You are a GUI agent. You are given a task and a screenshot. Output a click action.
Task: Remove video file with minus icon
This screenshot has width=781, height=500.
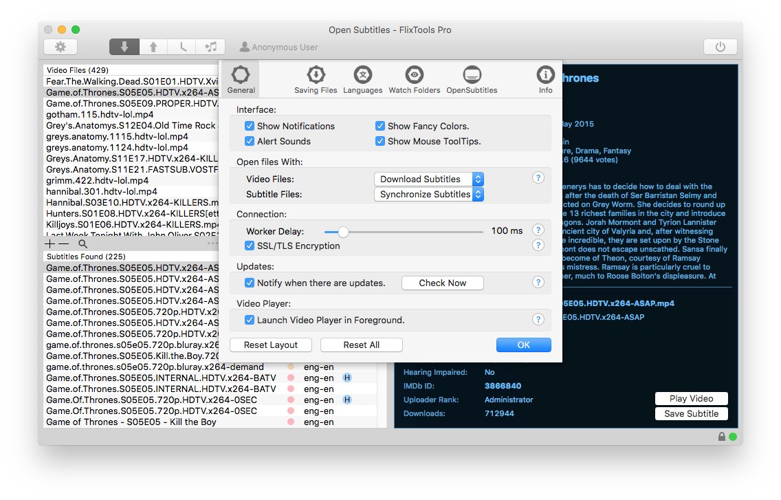pyautogui.click(x=64, y=243)
